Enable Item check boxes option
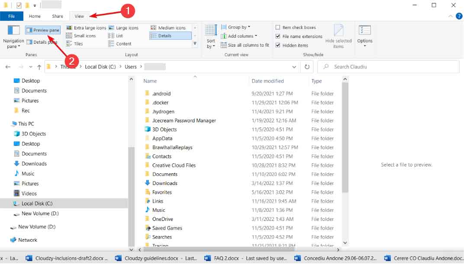Screen dimensions: 466x265 click(x=278, y=28)
